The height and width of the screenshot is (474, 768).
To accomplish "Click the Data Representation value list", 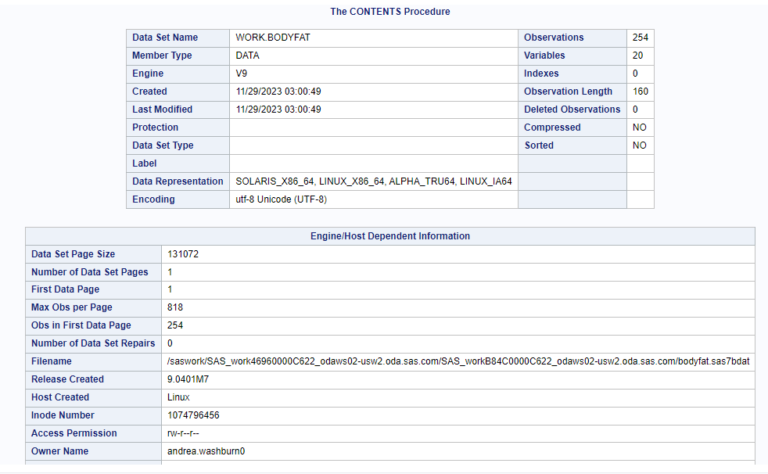I will [x=373, y=181].
